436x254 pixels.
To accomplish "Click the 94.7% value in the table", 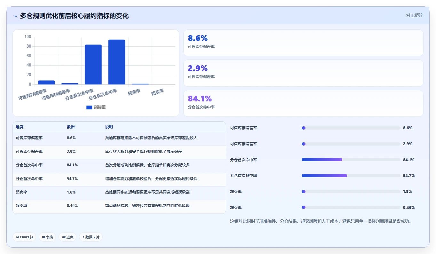I will [72, 179].
